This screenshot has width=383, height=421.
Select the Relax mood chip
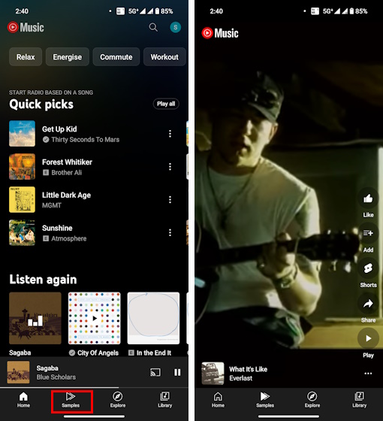click(x=26, y=57)
